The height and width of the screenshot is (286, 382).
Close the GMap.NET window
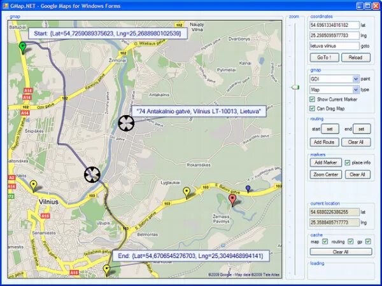[376, 6]
